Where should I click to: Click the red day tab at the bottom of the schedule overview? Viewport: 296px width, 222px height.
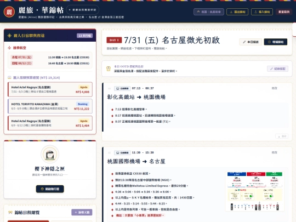[29, 221]
